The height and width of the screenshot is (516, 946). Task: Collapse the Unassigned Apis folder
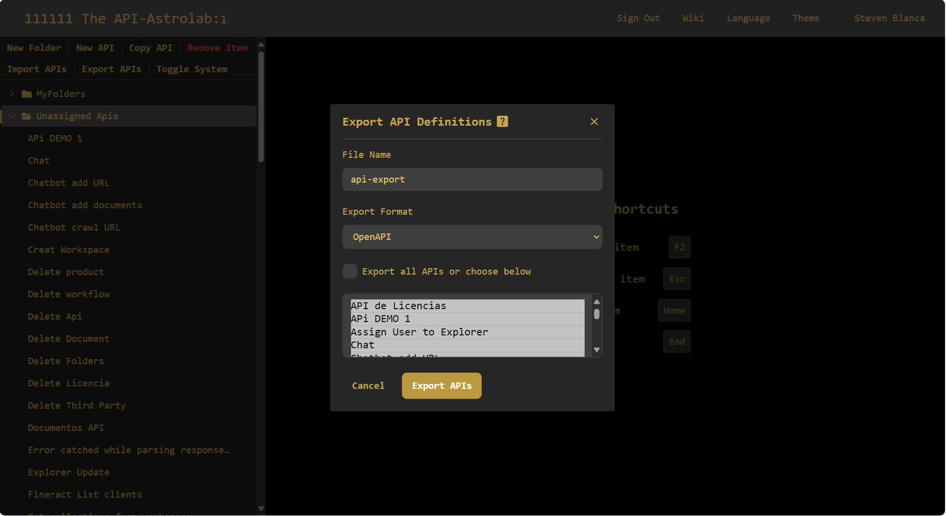[11, 116]
